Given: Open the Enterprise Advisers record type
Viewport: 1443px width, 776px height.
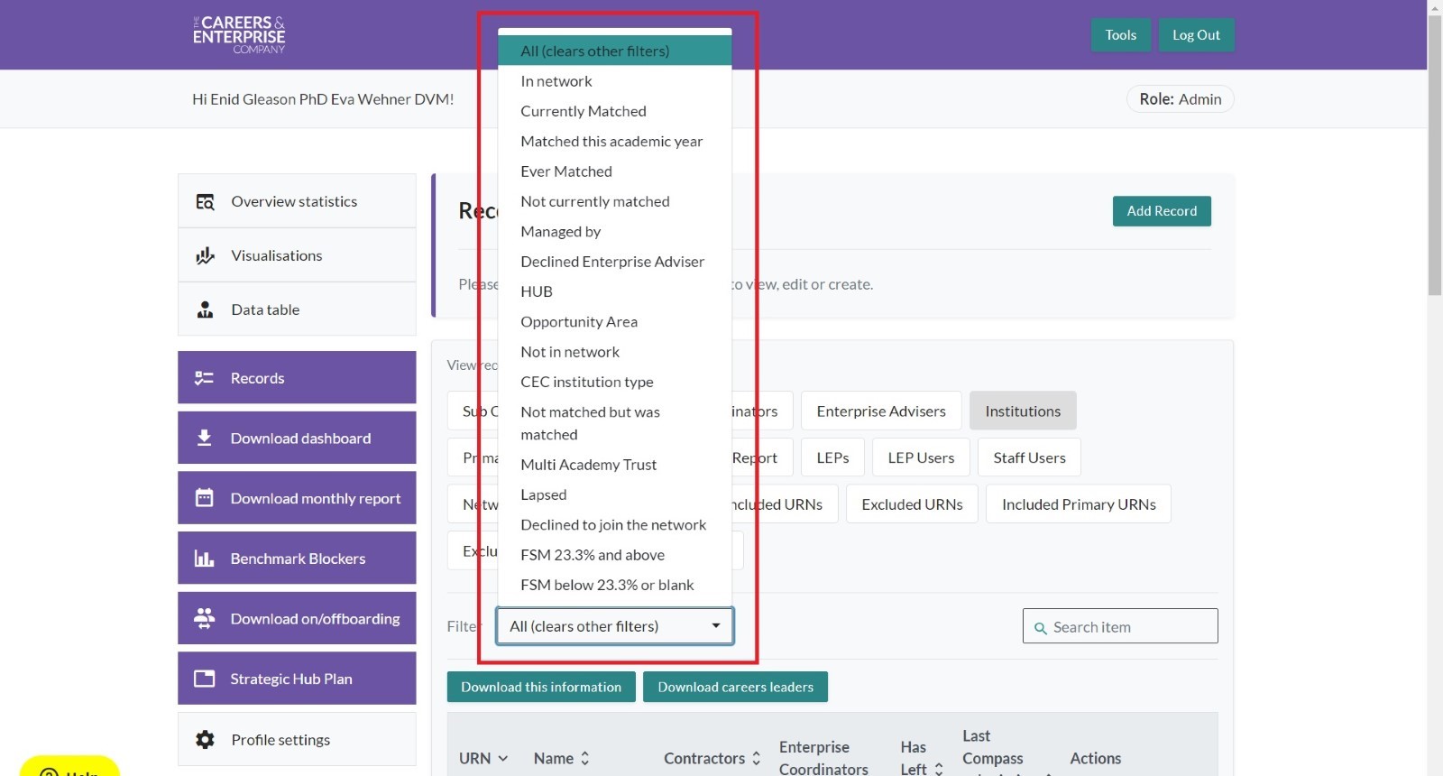Looking at the screenshot, I should 880,411.
